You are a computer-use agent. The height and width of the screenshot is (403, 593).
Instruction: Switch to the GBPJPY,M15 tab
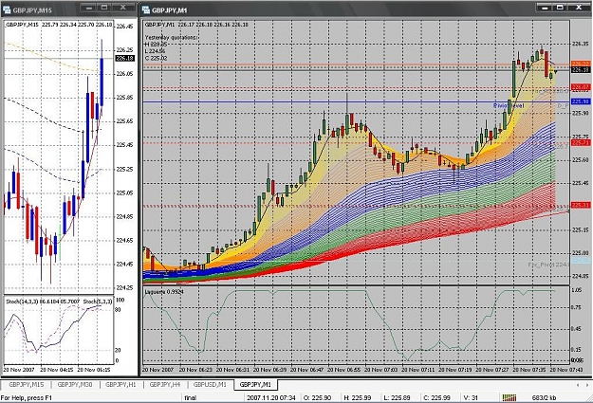click(x=27, y=384)
